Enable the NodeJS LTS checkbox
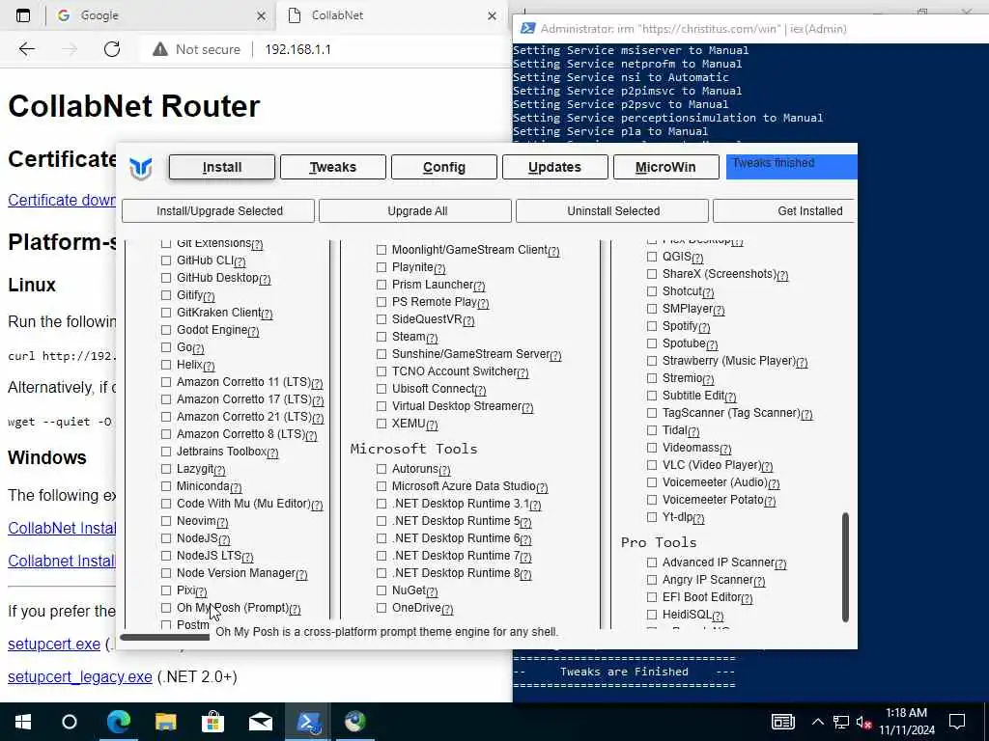Image resolution: width=989 pixels, height=741 pixels. [x=166, y=556]
